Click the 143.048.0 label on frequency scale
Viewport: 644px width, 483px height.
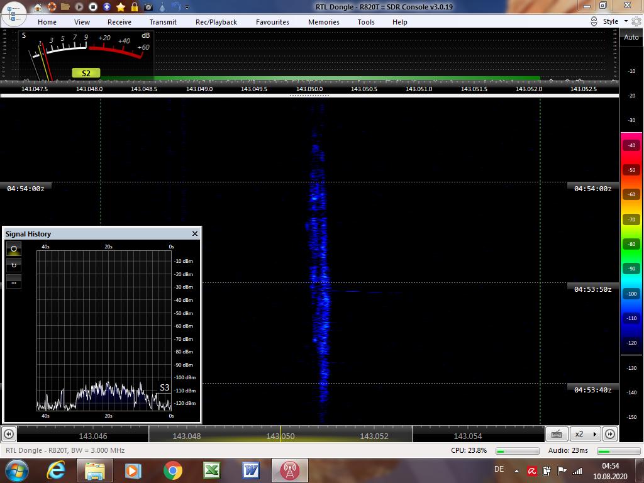89,89
